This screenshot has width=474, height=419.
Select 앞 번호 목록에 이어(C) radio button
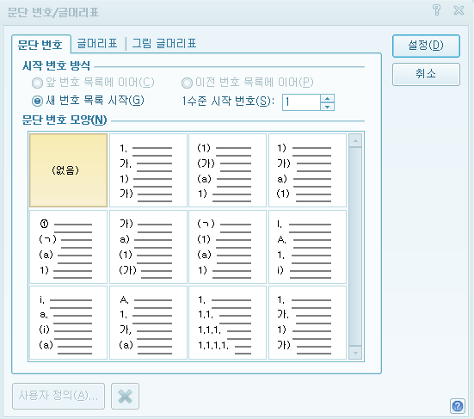93,83
